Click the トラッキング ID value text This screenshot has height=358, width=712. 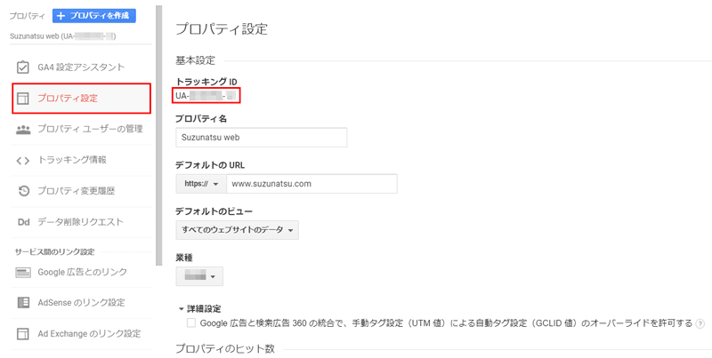[206, 96]
